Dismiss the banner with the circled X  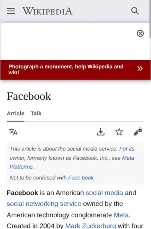[x=140, y=33]
